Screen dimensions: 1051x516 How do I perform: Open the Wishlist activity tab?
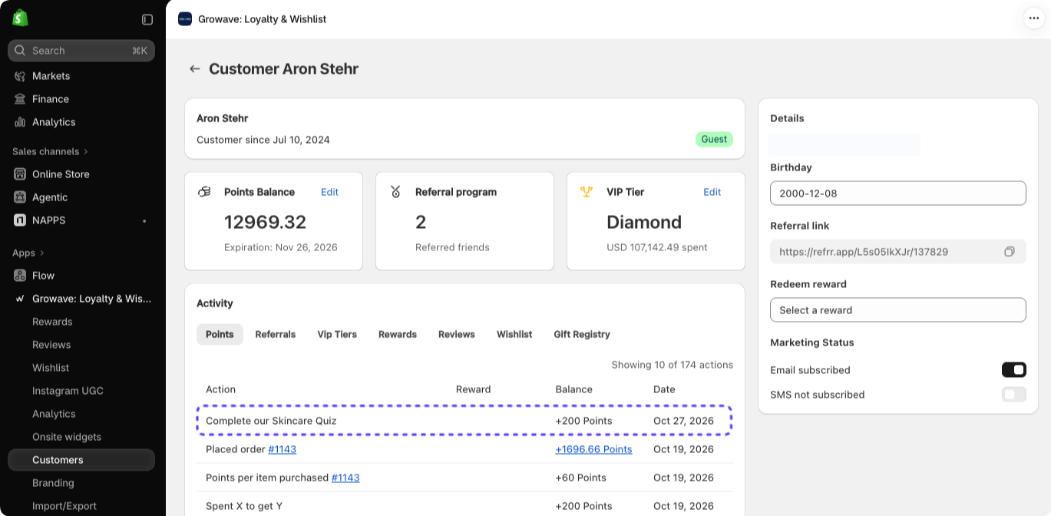coord(514,334)
